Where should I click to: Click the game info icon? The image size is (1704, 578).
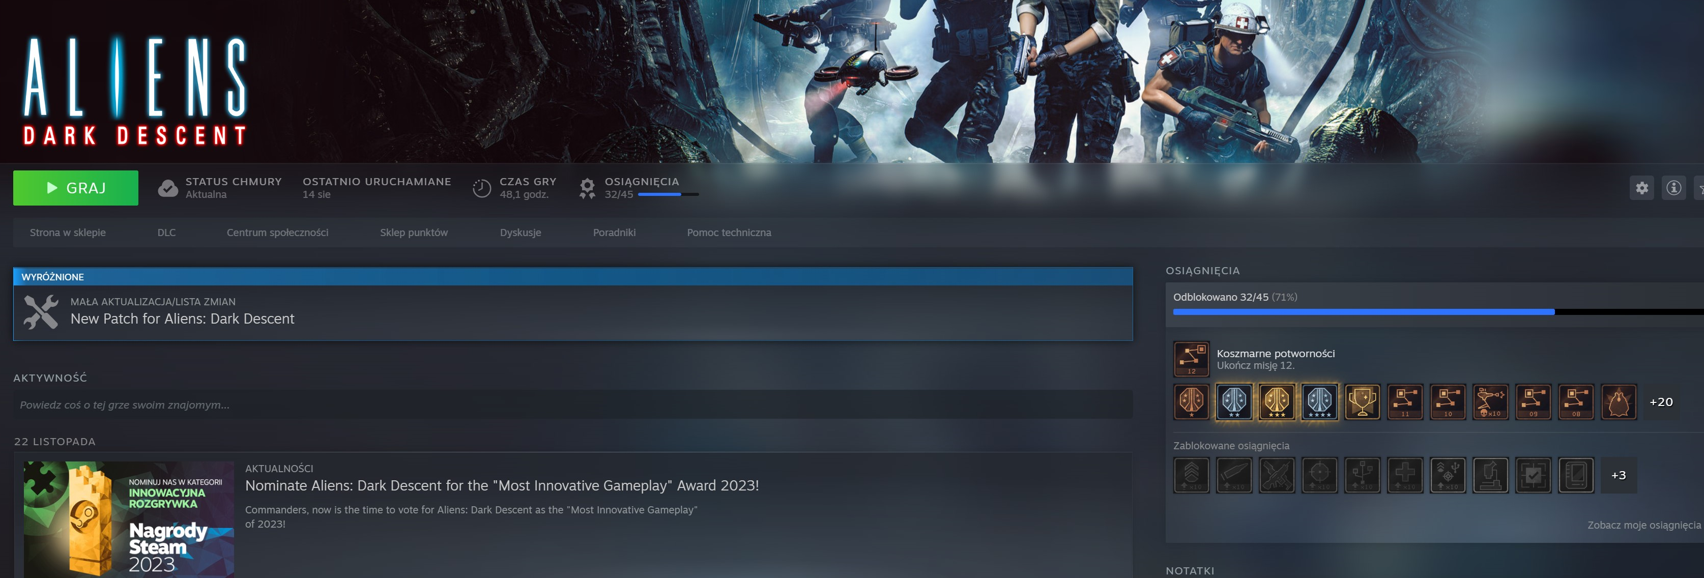click(x=1673, y=188)
